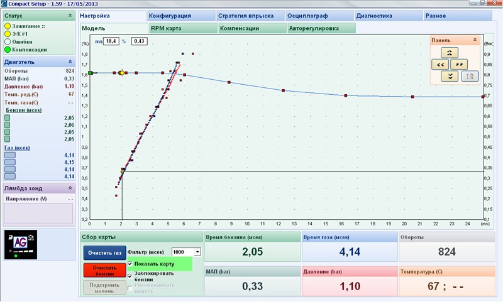This screenshot has width=503, height=302.
Task: Collapse the Статус panel
Action: click(x=70, y=14)
